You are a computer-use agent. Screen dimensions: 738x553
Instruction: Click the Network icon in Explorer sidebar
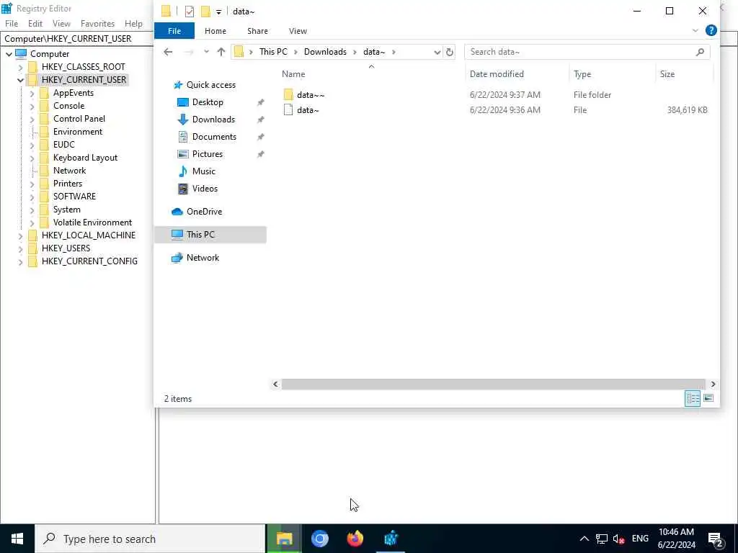pos(177,258)
